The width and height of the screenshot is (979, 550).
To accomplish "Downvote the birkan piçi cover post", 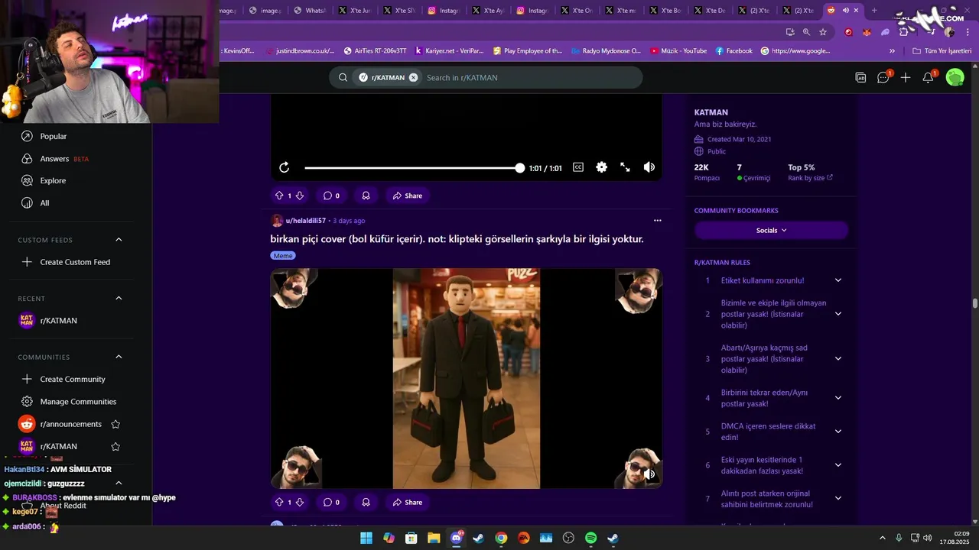I will click(300, 502).
